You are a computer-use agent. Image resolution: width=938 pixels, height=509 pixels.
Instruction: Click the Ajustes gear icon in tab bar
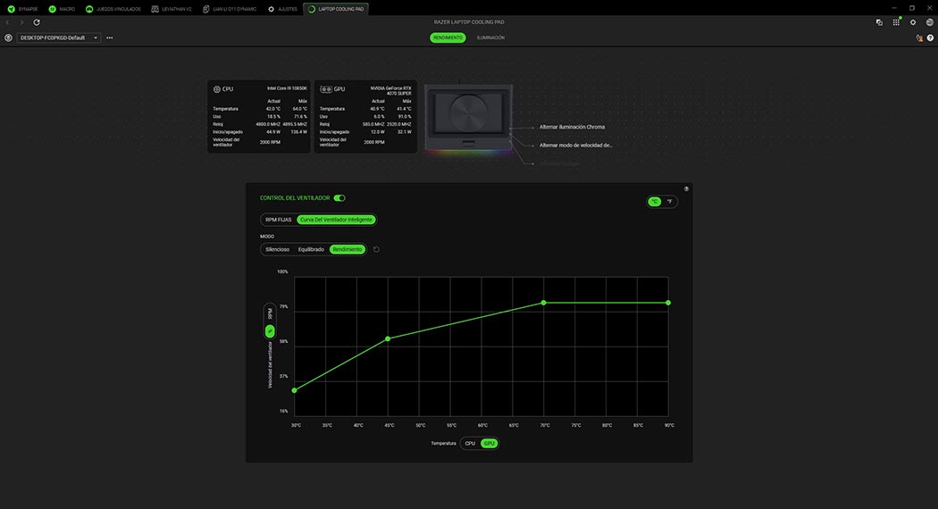[271, 9]
